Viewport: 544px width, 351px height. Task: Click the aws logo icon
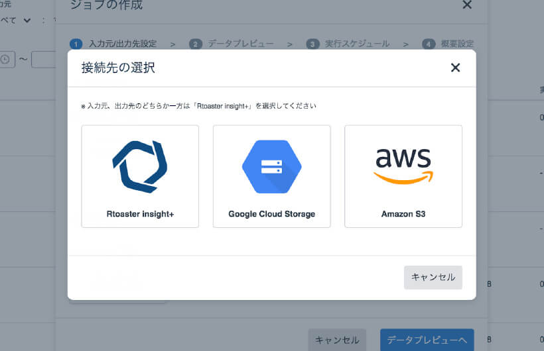403,166
